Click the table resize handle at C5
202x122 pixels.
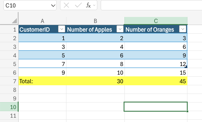186,67
